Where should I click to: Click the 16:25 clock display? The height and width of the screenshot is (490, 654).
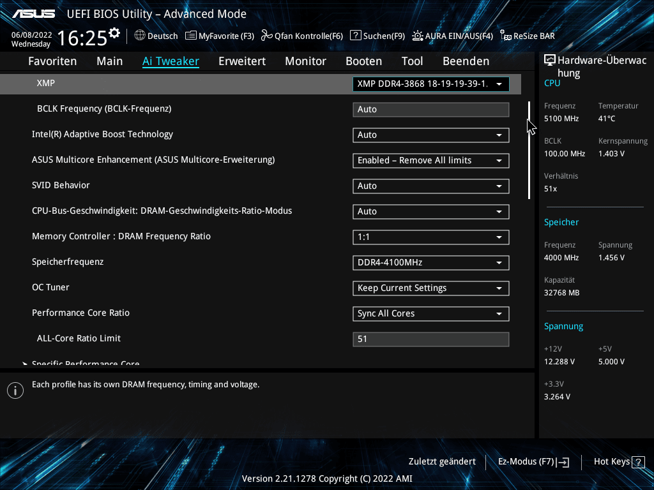(x=82, y=38)
